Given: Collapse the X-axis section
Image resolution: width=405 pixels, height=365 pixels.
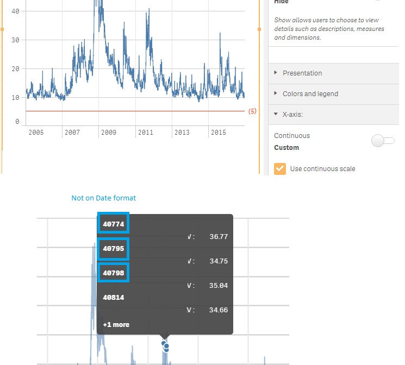Looking at the screenshot, I should point(333,115).
